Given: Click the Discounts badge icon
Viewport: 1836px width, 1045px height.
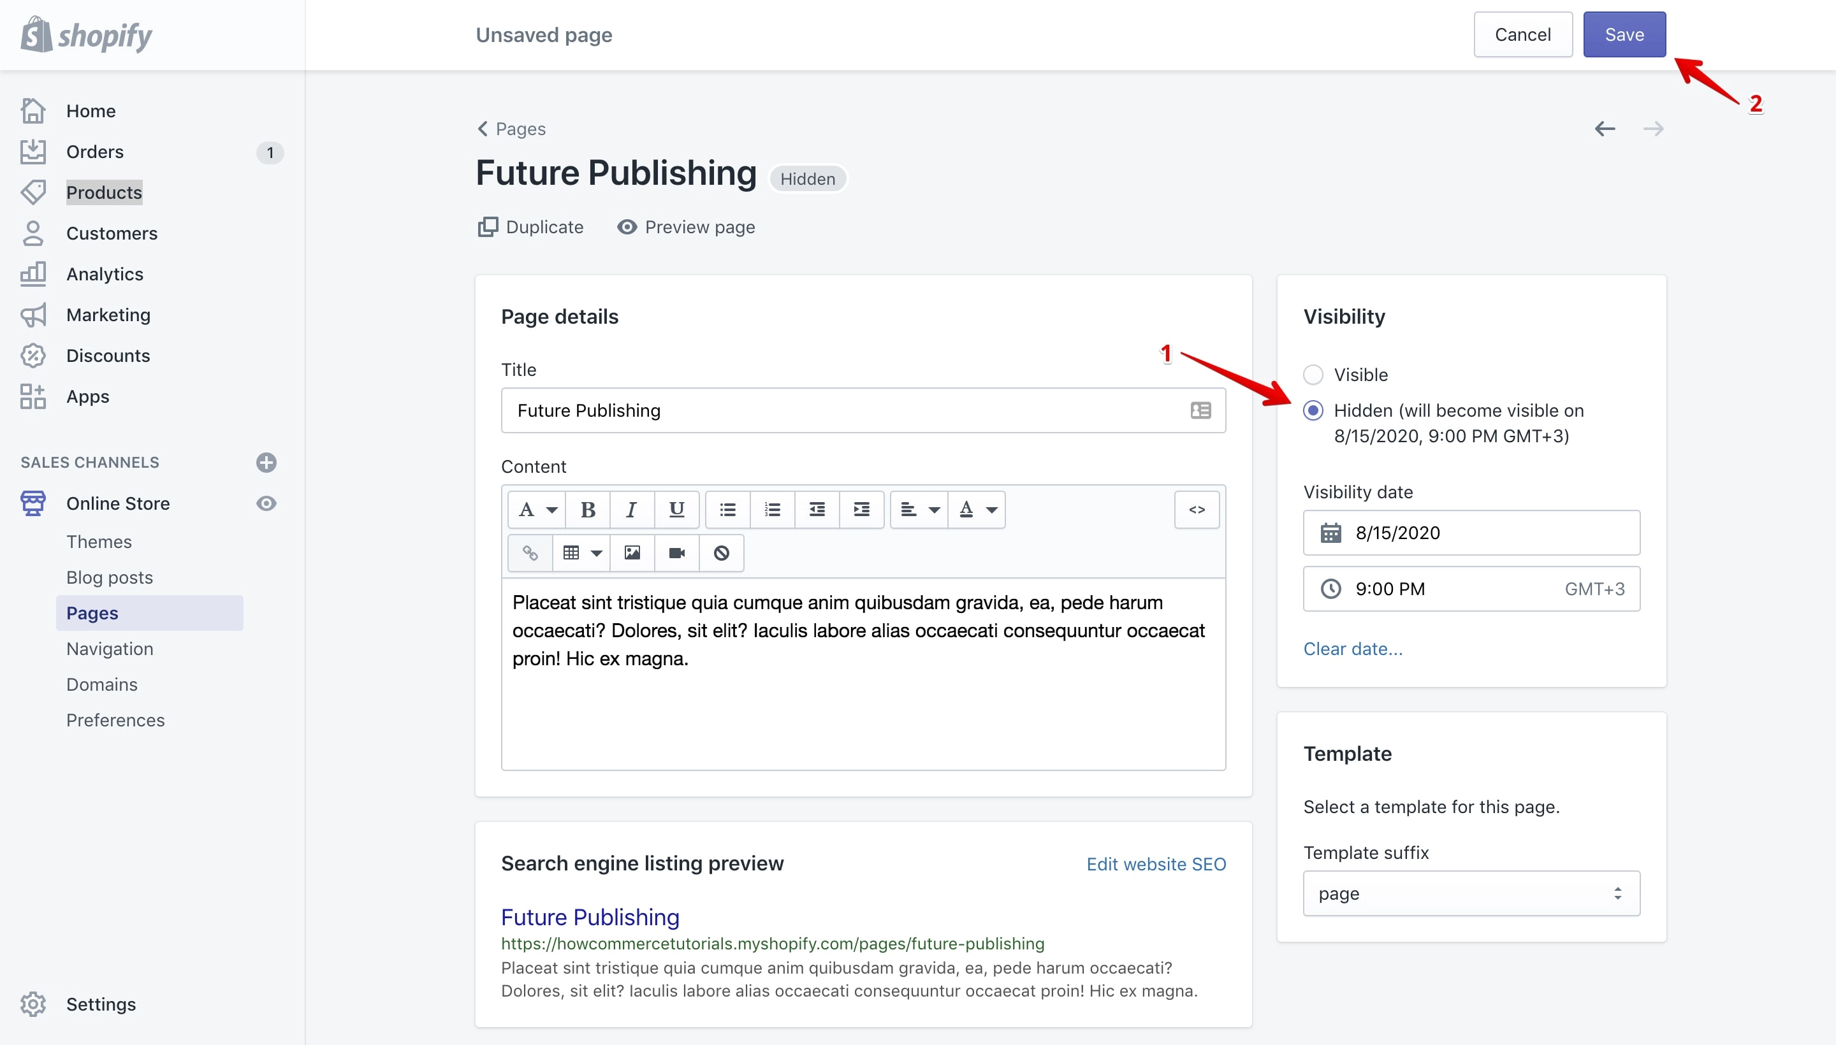Looking at the screenshot, I should (33, 356).
